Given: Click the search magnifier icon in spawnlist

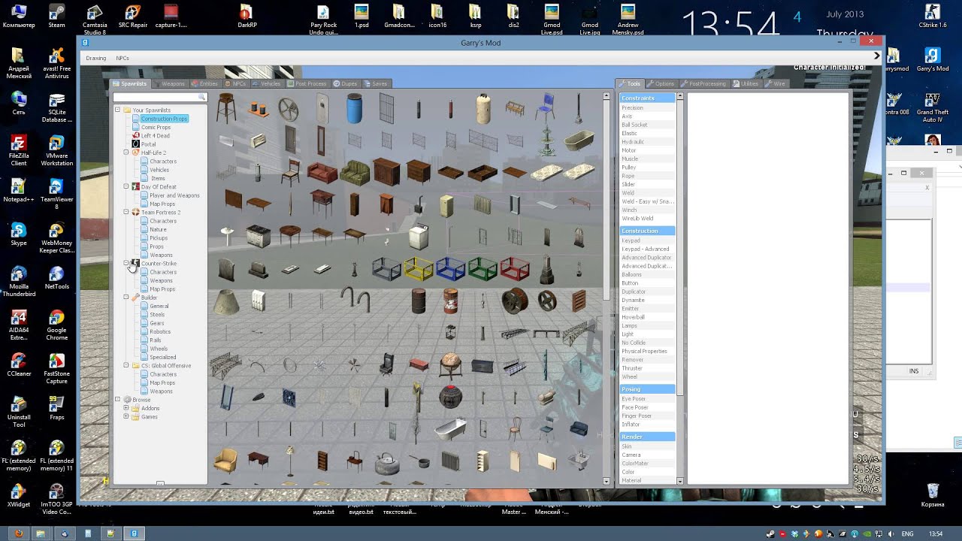Looking at the screenshot, I should pos(201,98).
